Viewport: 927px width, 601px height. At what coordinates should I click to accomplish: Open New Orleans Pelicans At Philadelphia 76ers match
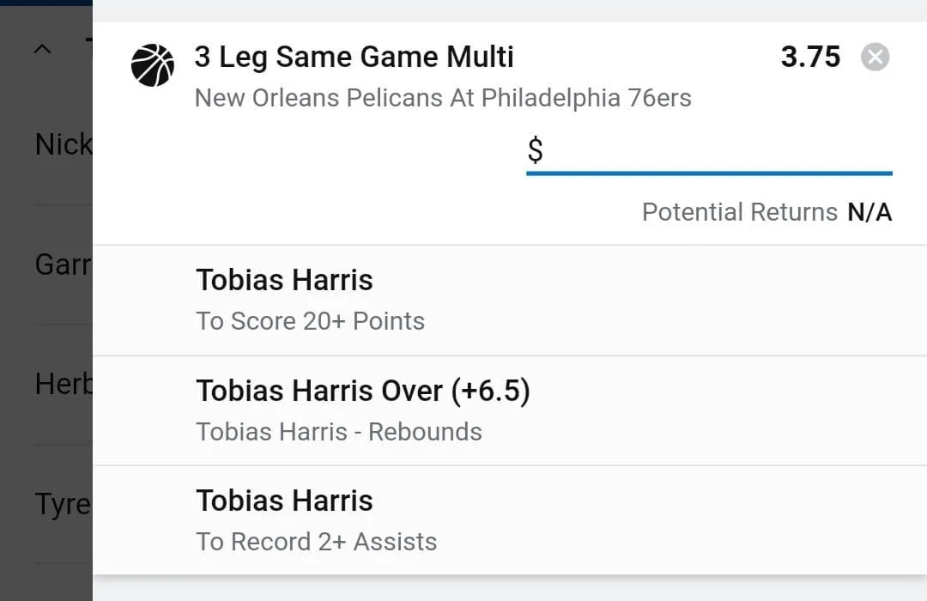[x=443, y=98]
